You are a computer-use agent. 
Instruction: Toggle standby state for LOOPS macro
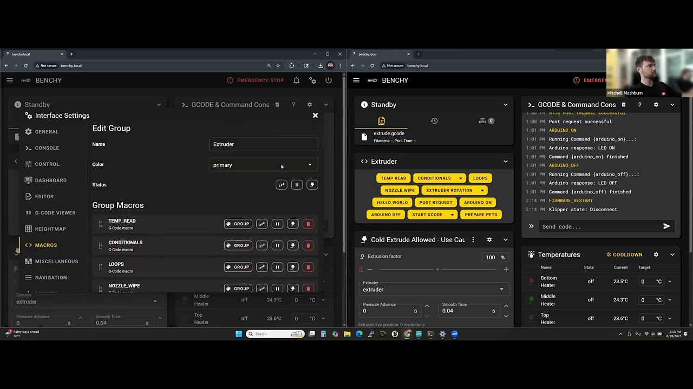[262, 267]
